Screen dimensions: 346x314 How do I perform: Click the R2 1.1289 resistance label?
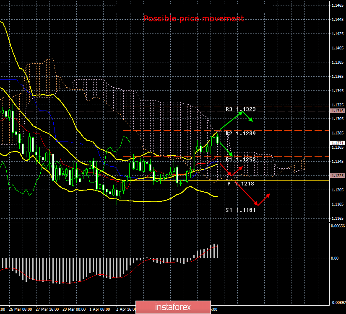point(241,133)
